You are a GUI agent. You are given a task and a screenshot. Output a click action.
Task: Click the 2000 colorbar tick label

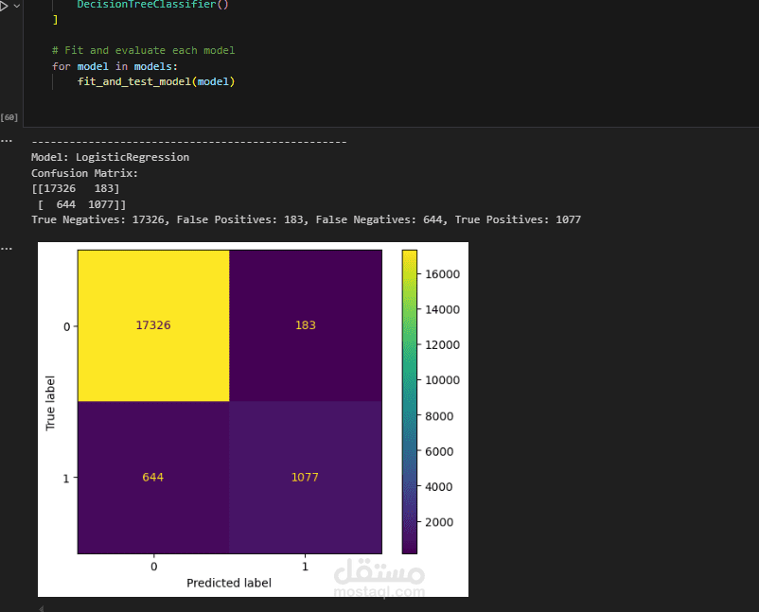point(439,522)
